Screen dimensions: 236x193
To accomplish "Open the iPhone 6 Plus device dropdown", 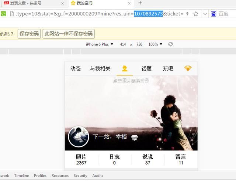I will [100, 44].
